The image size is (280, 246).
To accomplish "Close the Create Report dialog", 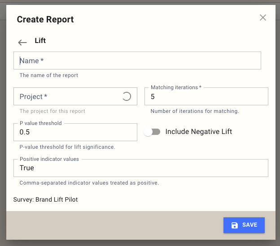I will click(263, 17).
